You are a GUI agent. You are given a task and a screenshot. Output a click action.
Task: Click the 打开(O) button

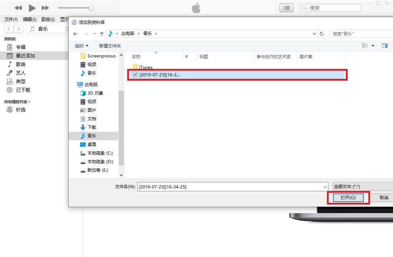point(348,198)
